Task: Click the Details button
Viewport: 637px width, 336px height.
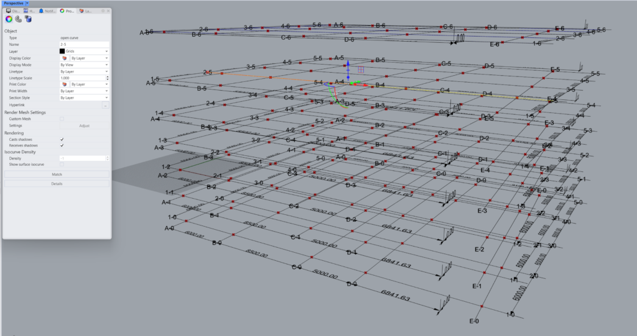Action: coord(57,184)
